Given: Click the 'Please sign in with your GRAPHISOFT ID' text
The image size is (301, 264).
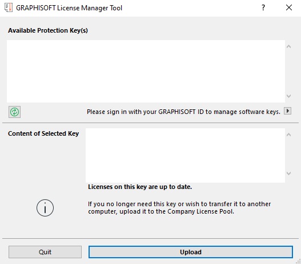Looking at the screenshot, I should coord(183,112).
